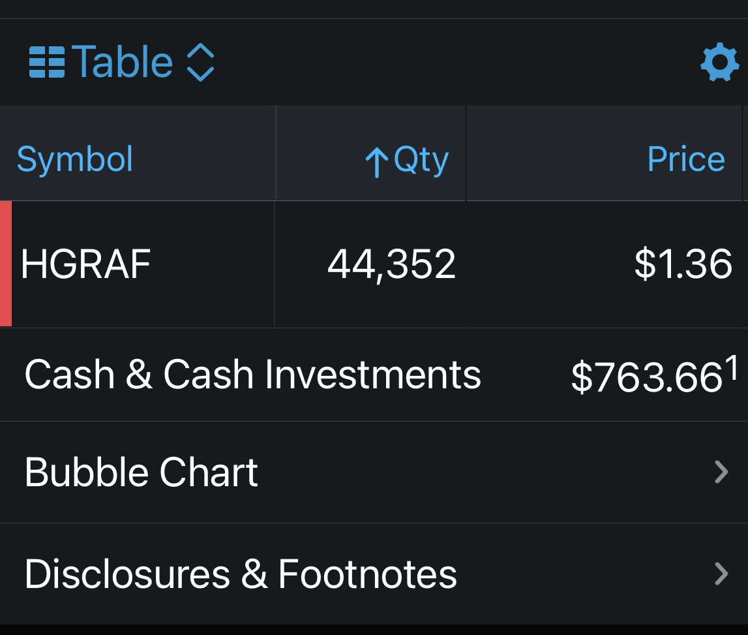This screenshot has height=635, width=748.
Task: Open the settings gear
Action: point(719,63)
